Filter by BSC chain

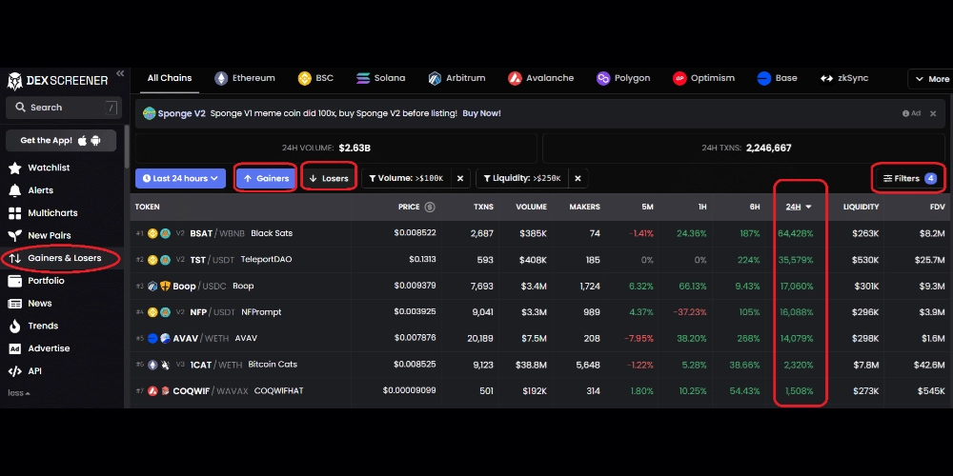(315, 78)
